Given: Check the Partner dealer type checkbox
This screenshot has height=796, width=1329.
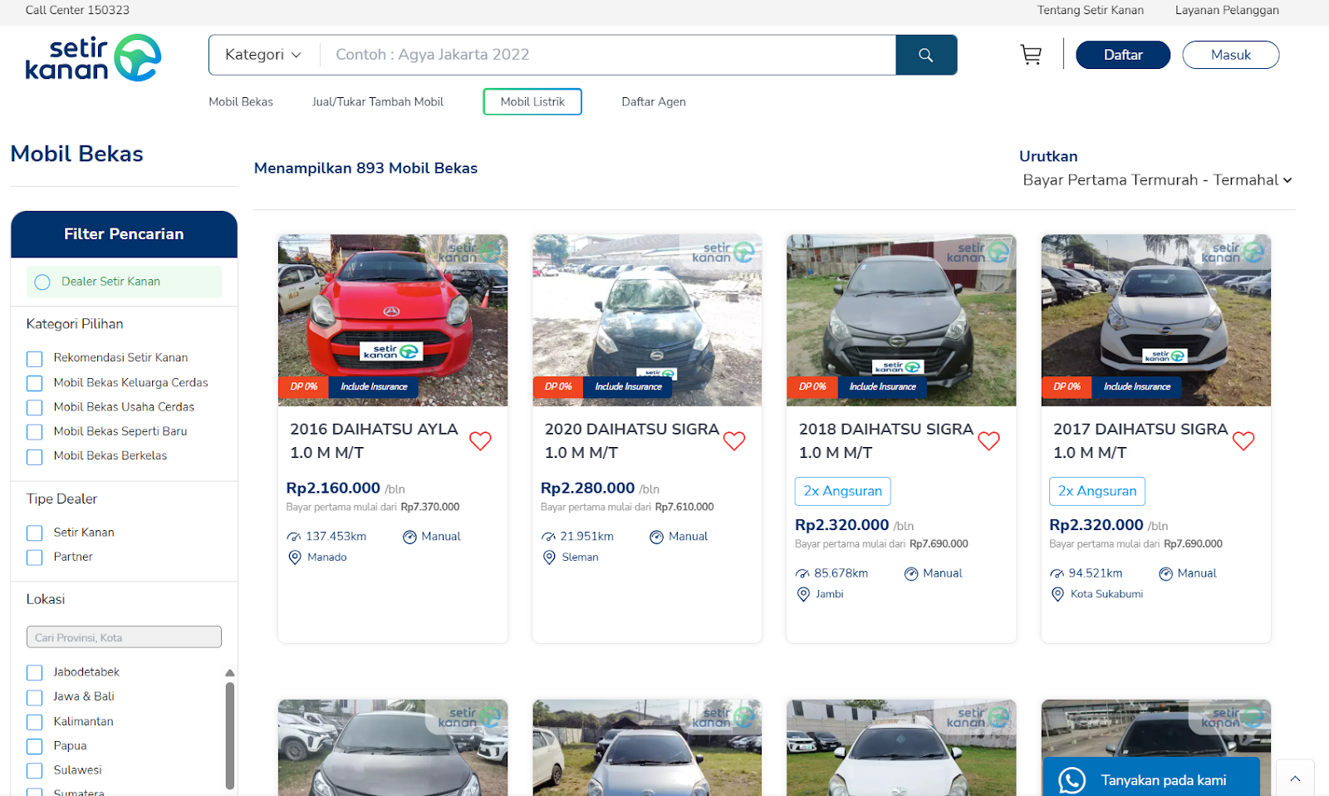Looking at the screenshot, I should 34,558.
